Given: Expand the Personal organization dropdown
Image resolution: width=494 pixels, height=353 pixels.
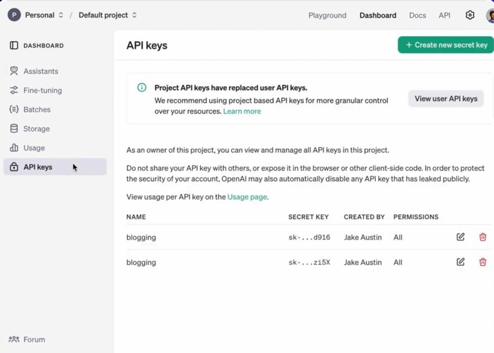Looking at the screenshot, I should click(38, 15).
